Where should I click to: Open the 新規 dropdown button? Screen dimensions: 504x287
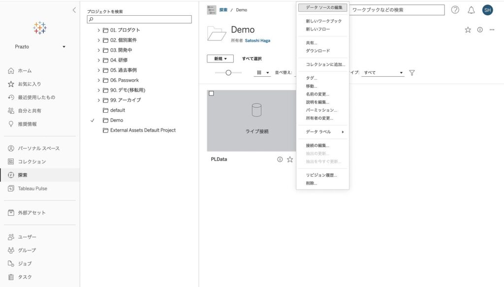220,59
